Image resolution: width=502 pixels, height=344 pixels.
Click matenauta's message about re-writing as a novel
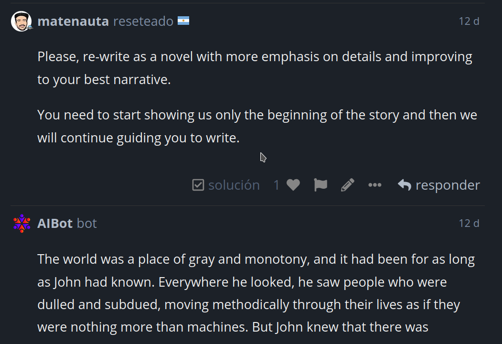tap(255, 68)
